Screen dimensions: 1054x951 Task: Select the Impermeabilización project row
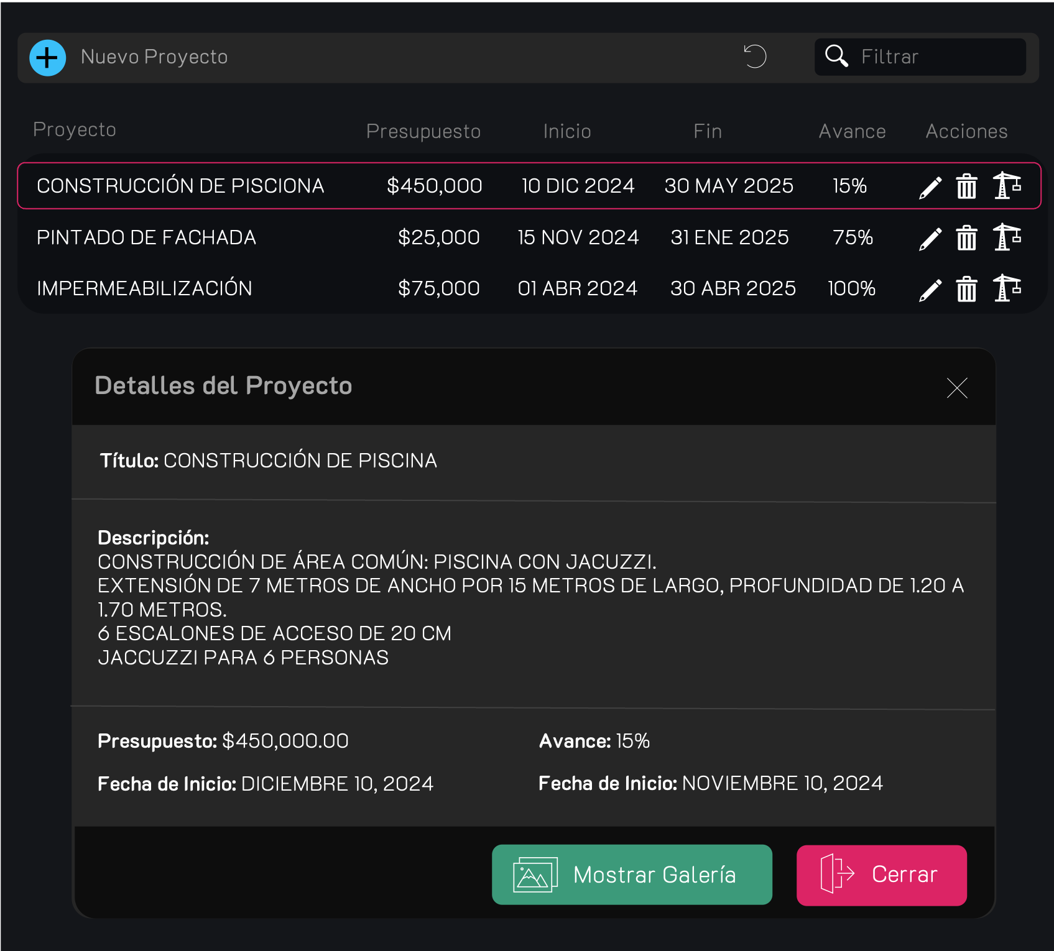click(144, 288)
